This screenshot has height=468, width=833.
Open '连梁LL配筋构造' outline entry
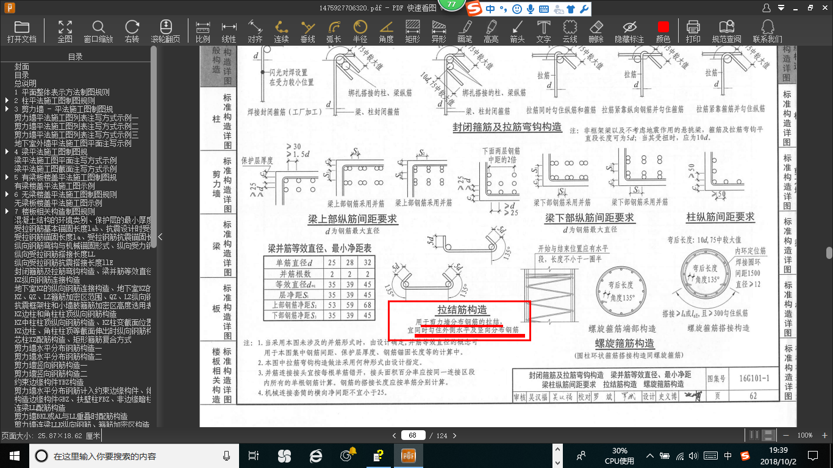(40, 408)
